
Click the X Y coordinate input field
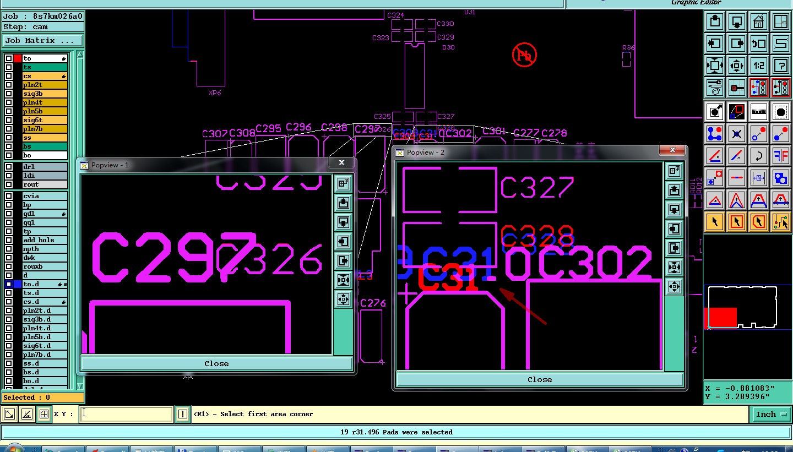127,414
